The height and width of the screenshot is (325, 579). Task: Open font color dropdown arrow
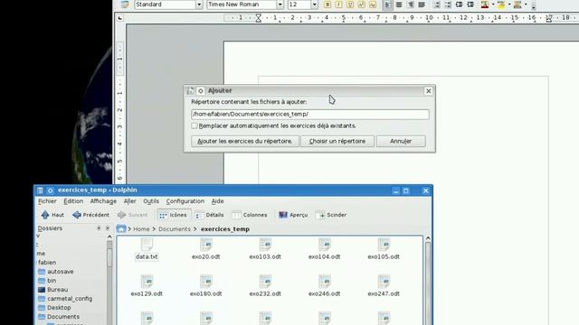pos(493,5)
